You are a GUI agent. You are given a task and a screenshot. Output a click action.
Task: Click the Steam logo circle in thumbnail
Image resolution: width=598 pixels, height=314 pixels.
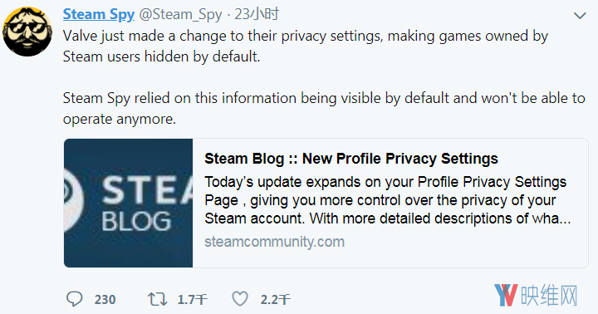click(x=74, y=200)
